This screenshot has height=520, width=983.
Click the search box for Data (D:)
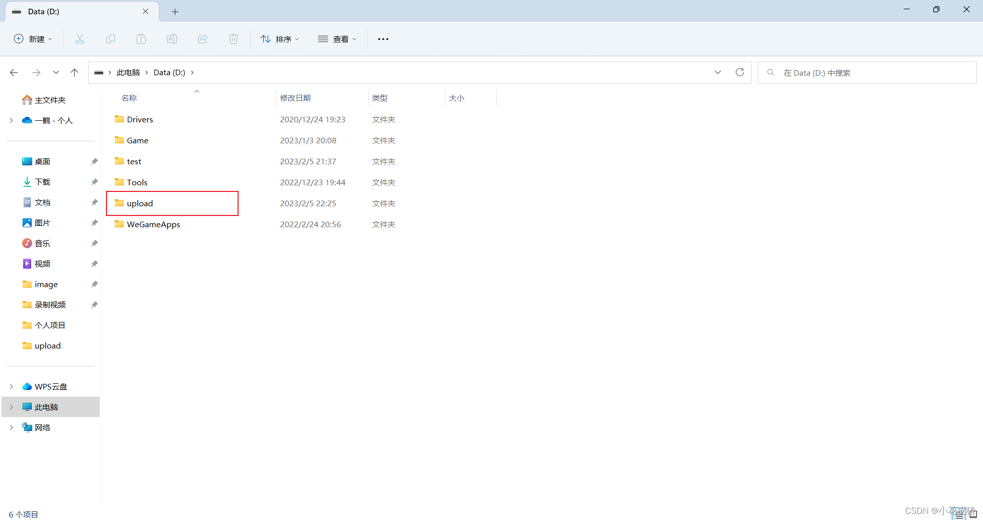point(867,73)
